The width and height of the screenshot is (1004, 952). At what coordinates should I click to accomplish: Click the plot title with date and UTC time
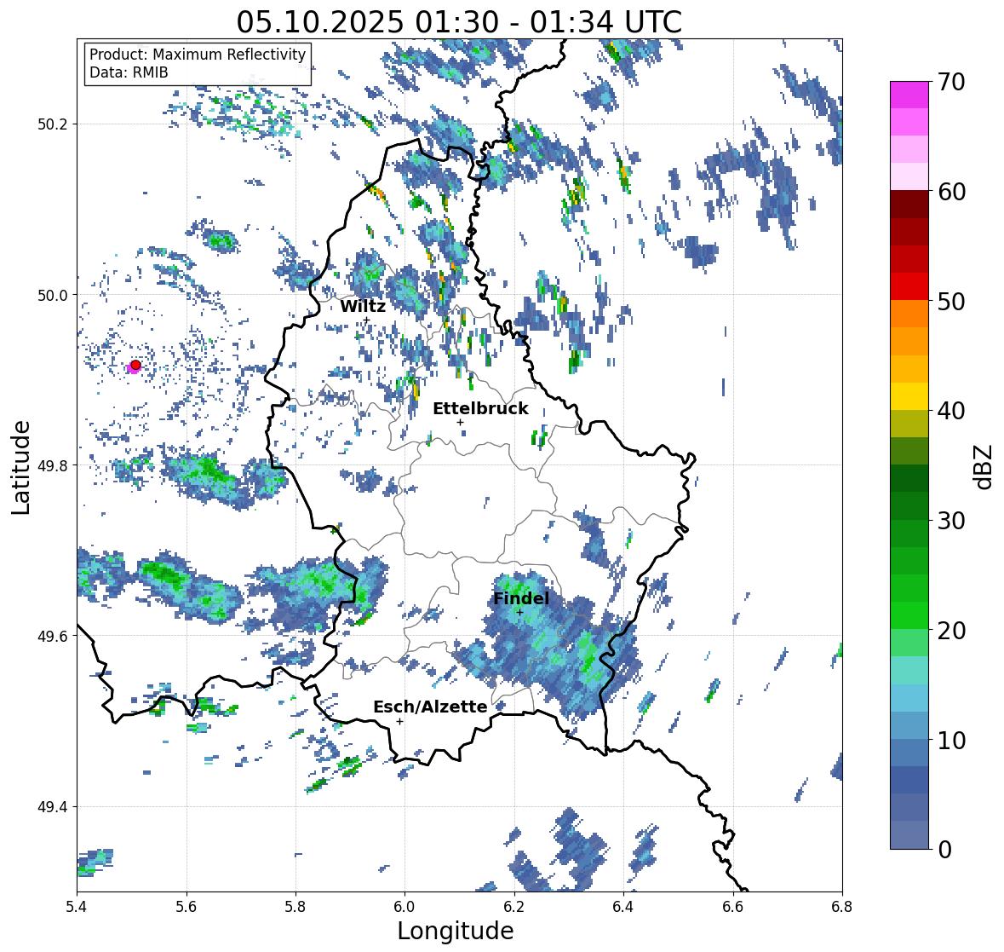pos(459,22)
